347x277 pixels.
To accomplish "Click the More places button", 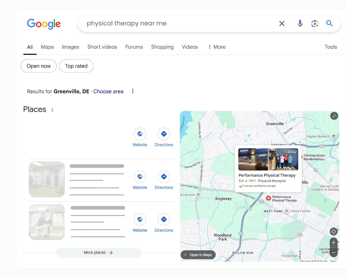I will 98,252.
